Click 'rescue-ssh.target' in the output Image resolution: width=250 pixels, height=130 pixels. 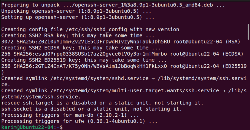[x=27, y=103]
